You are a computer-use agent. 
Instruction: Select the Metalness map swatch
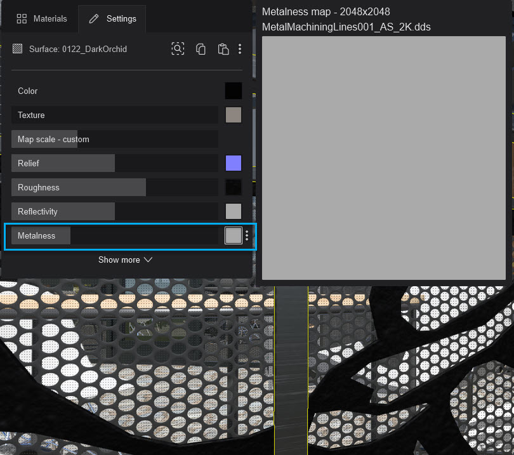pyautogui.click(x=234, y=235)
